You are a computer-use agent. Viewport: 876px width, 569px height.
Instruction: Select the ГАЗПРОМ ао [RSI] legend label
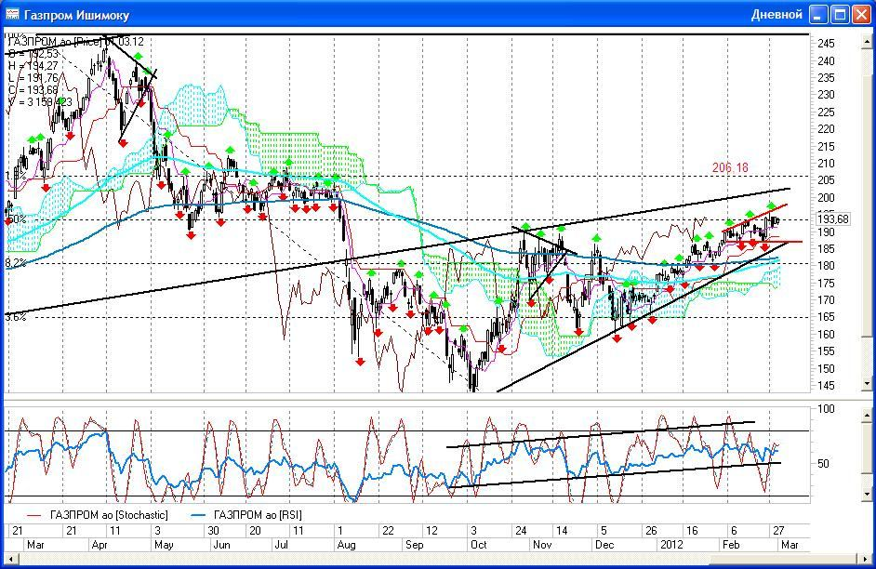pos(258,515)
